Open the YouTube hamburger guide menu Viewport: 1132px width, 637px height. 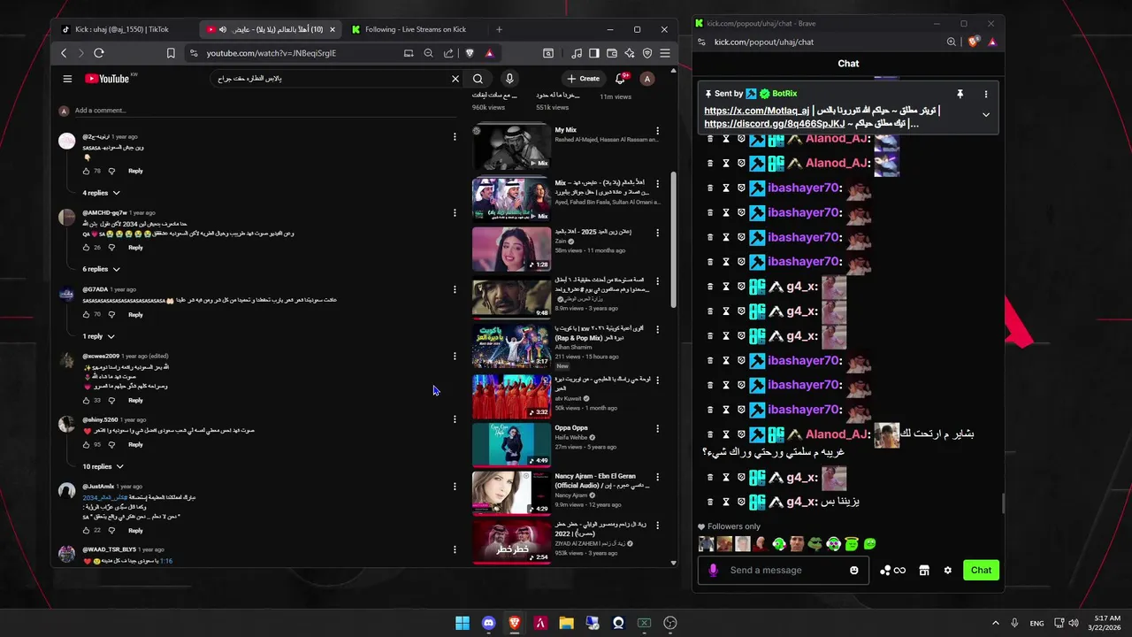[67, 79]
